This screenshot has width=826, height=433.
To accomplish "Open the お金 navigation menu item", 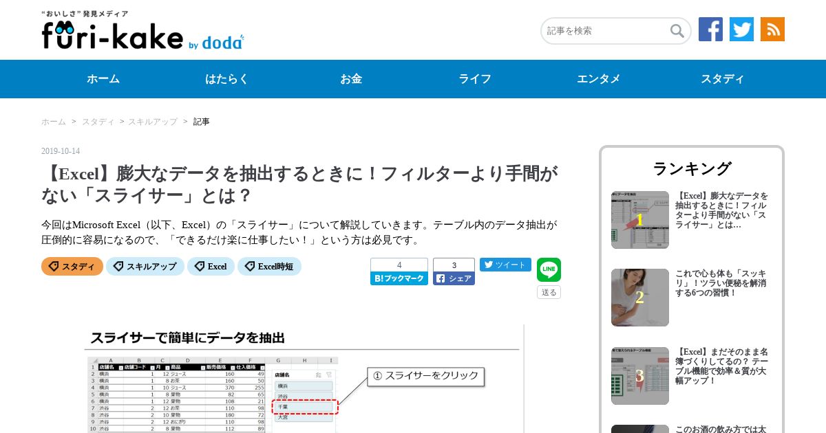I will (x=351, y=79).
